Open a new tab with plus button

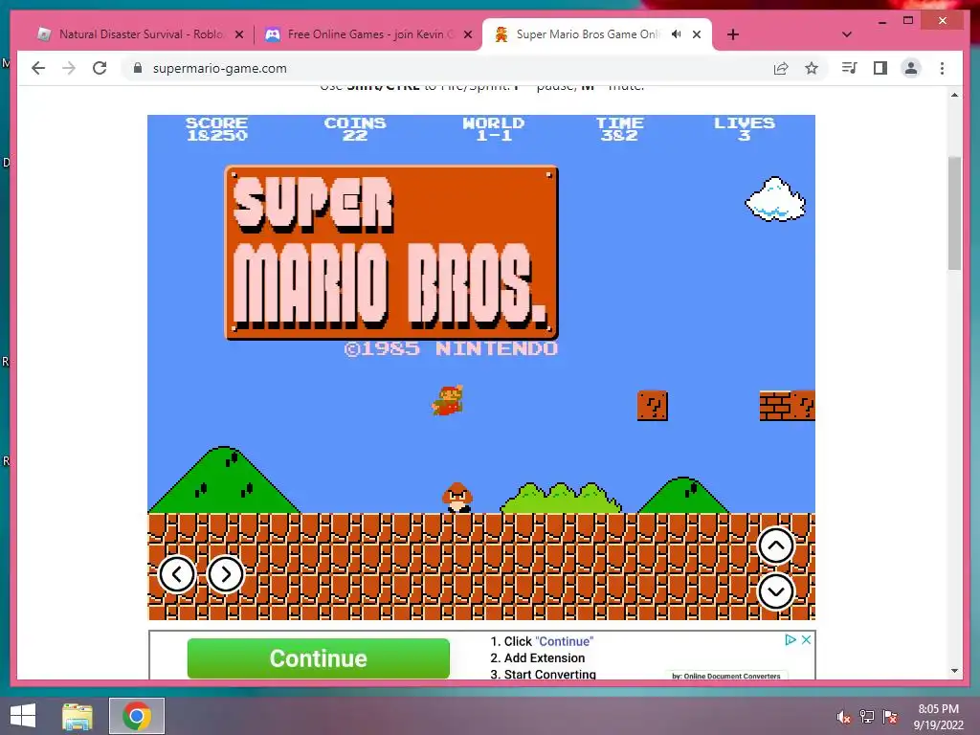733,34
